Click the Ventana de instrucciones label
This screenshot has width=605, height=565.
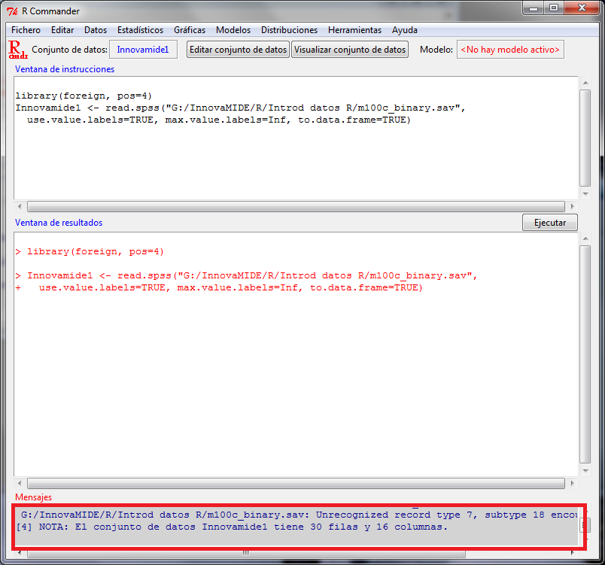[65, 69]
